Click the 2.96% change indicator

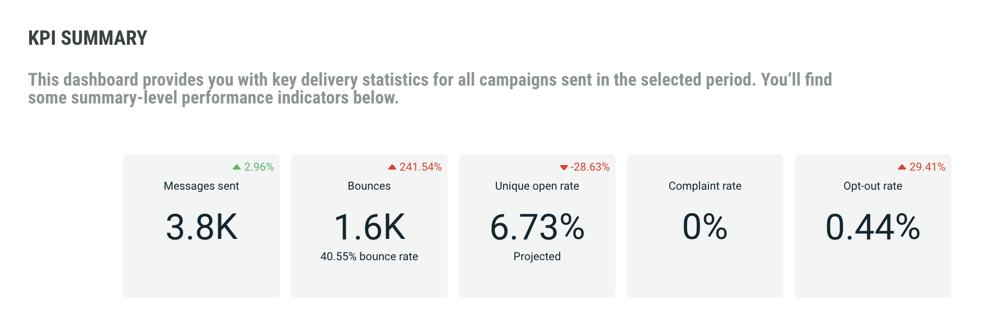click(x=259, y=167)
